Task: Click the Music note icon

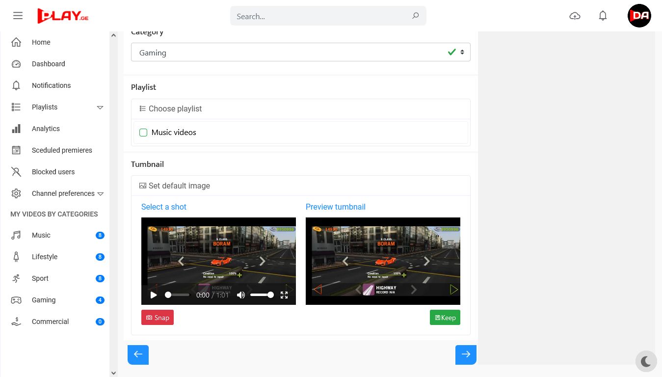Action: click(16, 235)
